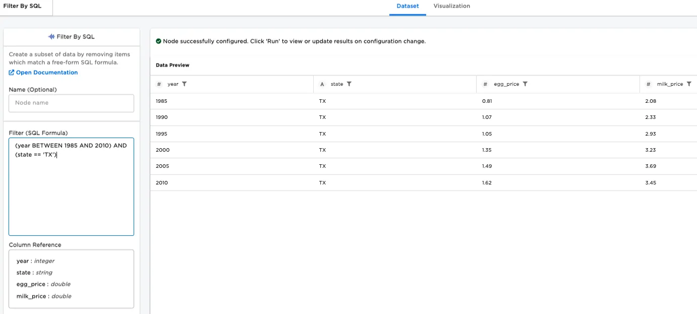Click the state column string type icon
Image resolution: width=697 pixels, height=314 pixels.
[322, 84]
